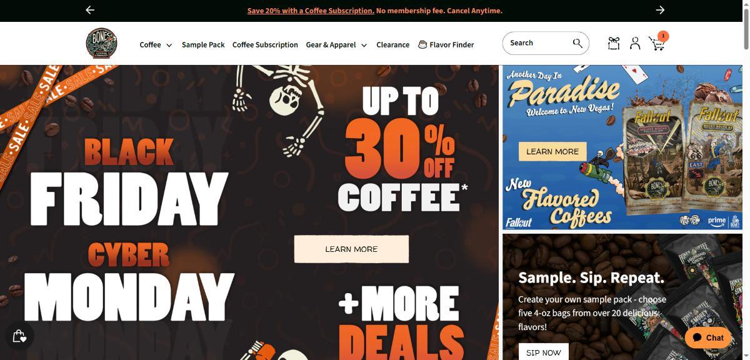This screenshot has height=360, width=750.
Task: Expand the Coffee menu dropdown
Action: click(x=156, y=45)
